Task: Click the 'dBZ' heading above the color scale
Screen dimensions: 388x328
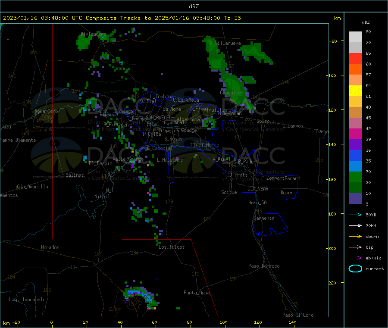Action: [x=366, y=22]
